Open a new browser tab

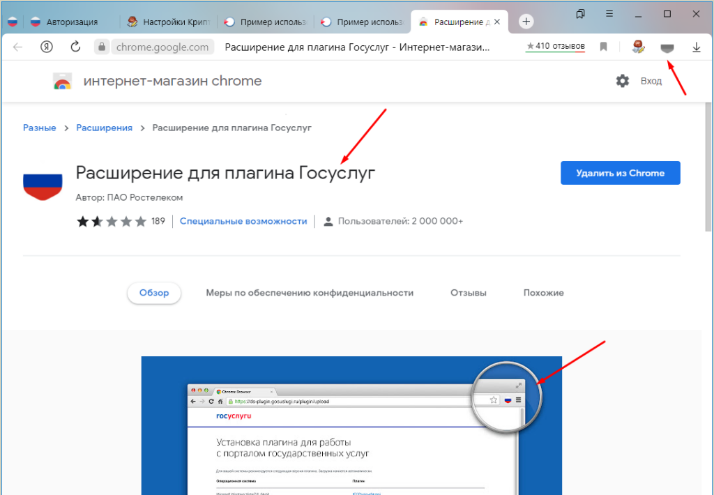pyautogui.click(x=526, y=22)
